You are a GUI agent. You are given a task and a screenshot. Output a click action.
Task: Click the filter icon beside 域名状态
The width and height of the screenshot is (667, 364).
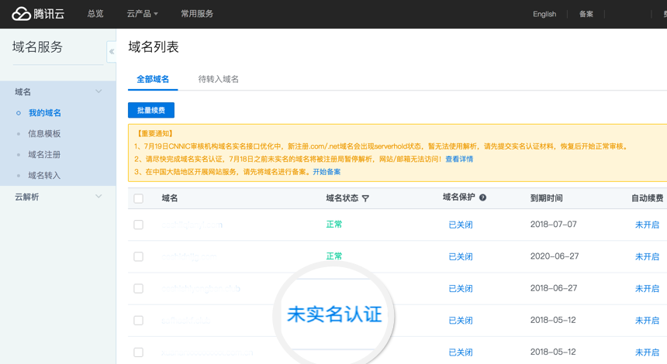pyautogui.click(x=365, y=198)
